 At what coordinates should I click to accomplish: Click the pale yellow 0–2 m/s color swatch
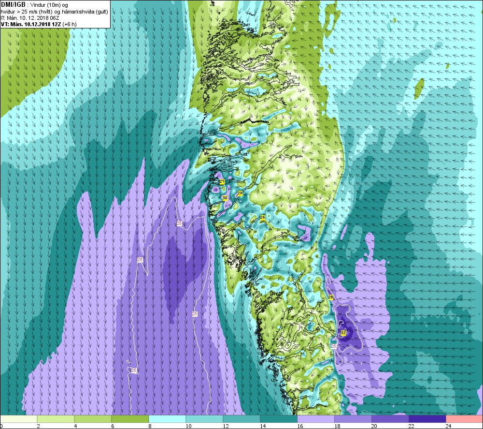(18, 419)
